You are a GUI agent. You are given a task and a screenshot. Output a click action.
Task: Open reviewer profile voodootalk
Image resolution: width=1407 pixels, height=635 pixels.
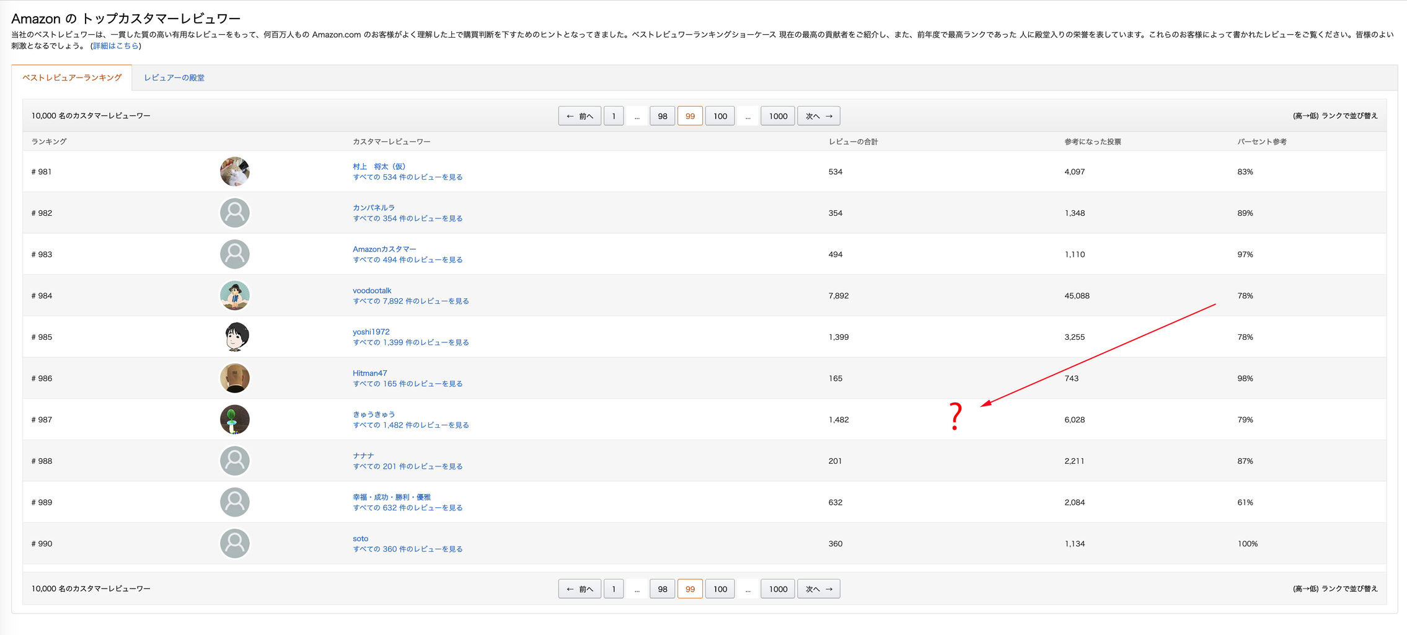point(372,290)
